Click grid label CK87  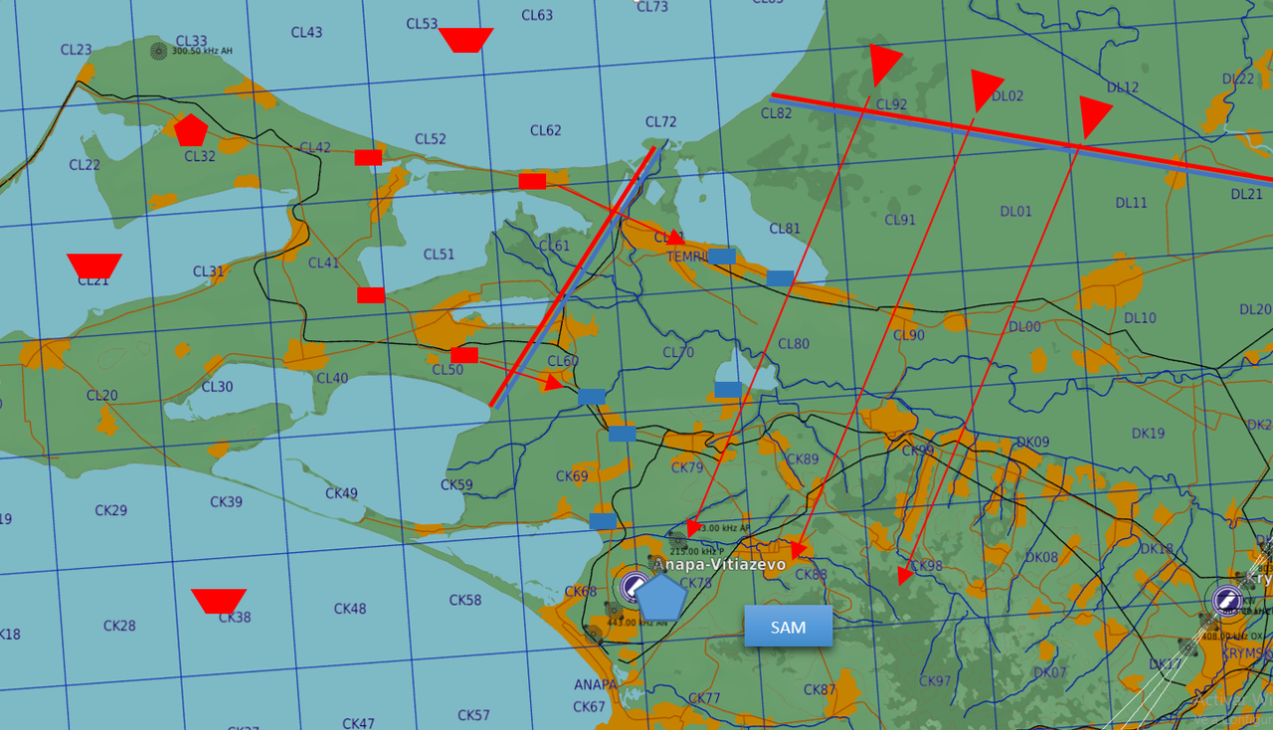(x=819, y=689)
